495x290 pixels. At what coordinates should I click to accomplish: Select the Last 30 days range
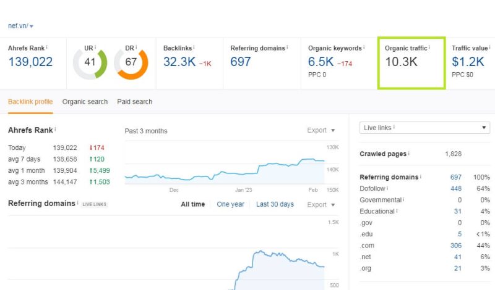(x=275, y=204)
